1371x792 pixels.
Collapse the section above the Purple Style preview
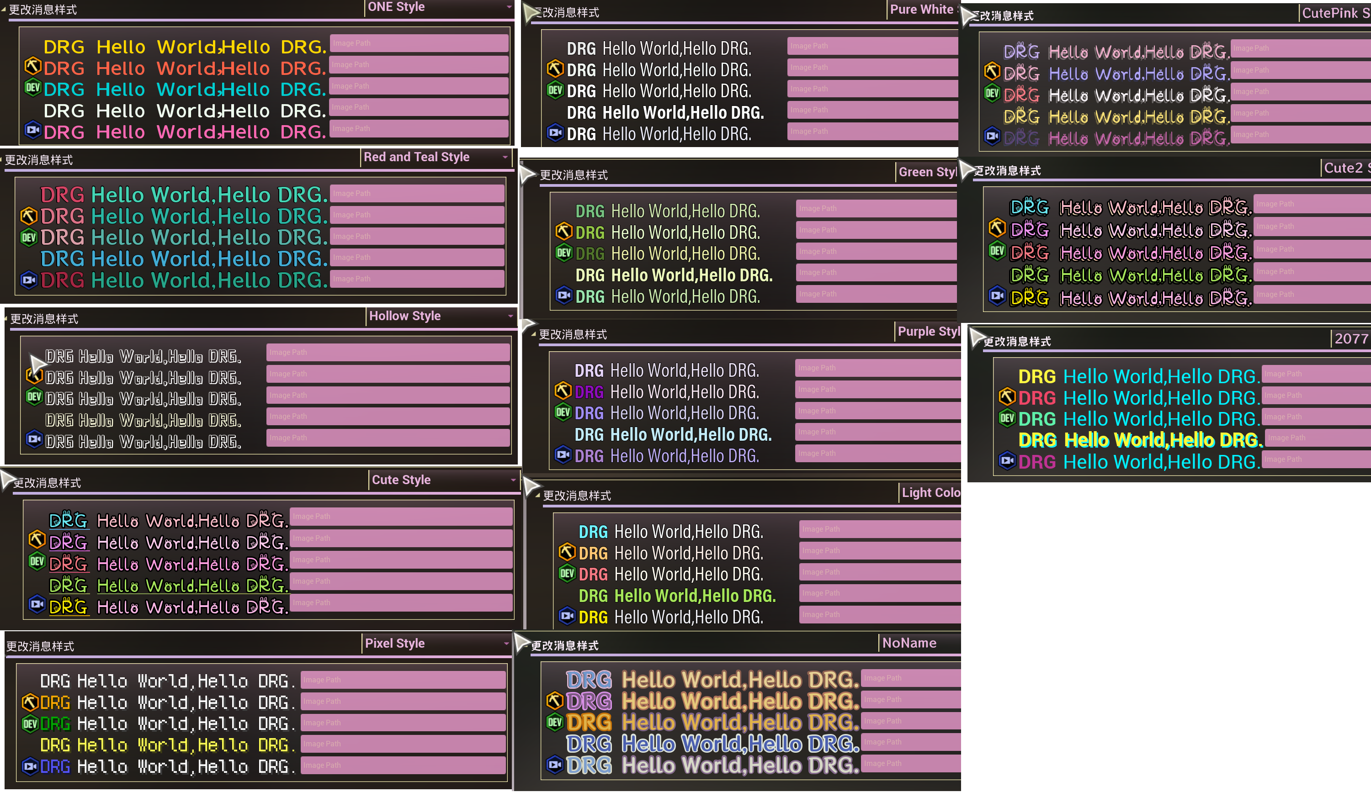pyautogui.click(x=533, y=334)
